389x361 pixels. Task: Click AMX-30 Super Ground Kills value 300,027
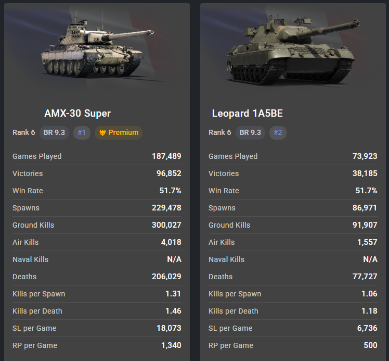[166, 225]
